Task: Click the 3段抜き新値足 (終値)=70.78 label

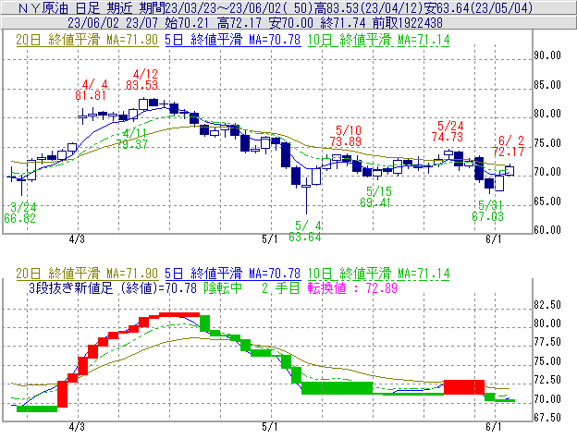Action: [113, 287]
